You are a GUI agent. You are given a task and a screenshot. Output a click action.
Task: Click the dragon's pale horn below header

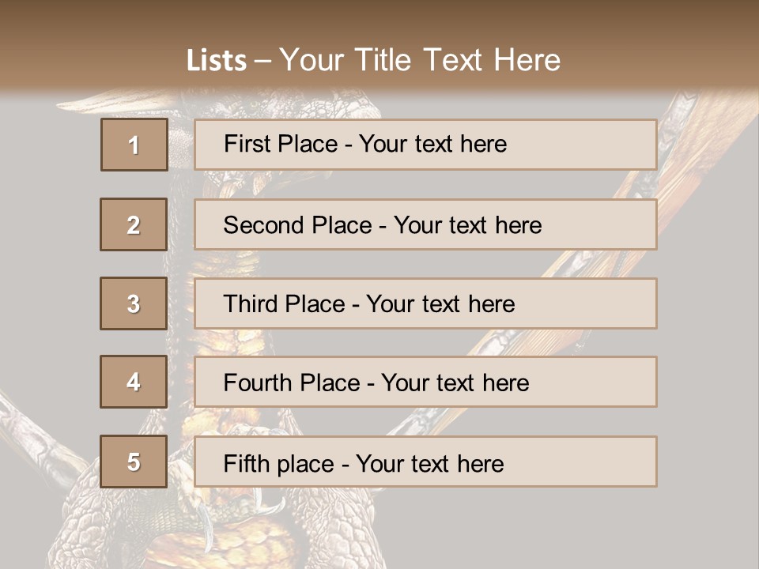[x=116, y=103]
